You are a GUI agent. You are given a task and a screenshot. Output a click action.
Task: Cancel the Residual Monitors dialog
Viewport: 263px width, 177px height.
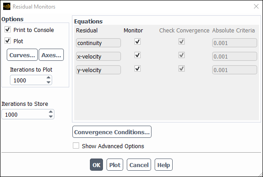[139, 165]
